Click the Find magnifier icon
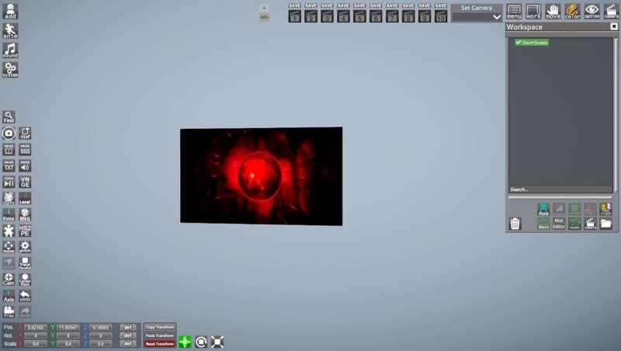Image resolution: width=621 pixels, height=351 pixels. point(9,116)
